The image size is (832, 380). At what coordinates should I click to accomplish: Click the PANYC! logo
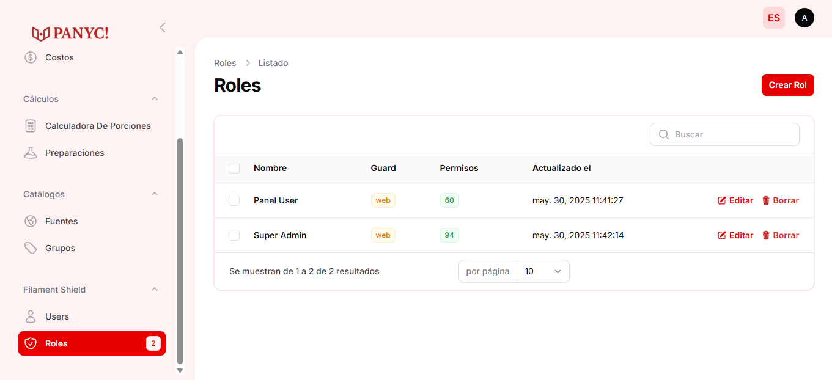point(70,33)
